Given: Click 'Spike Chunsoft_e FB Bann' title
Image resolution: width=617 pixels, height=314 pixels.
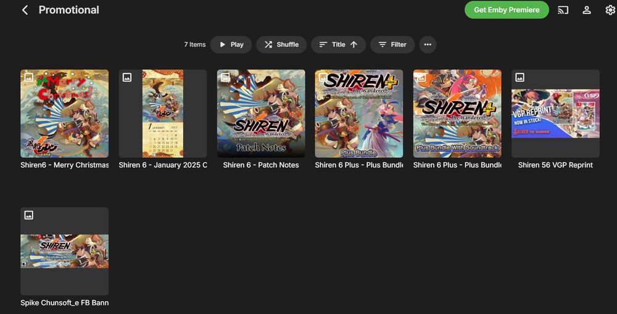Looking at the screenshot, I should (65, 303).
